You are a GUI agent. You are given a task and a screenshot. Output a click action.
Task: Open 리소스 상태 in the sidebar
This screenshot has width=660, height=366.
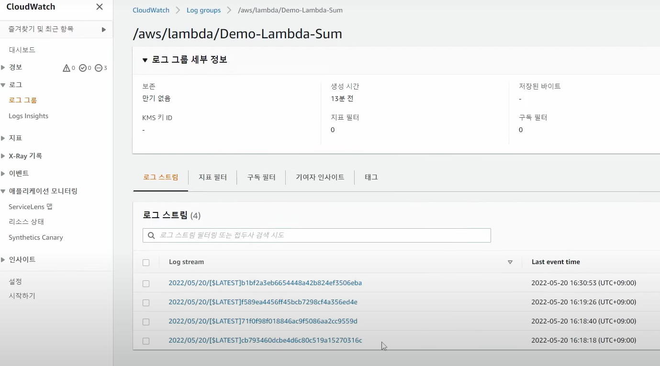(26, 222)
